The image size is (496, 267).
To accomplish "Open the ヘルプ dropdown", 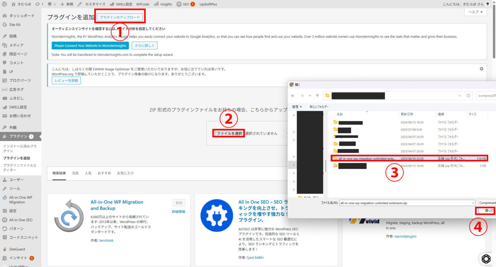I will pos(475,12).
